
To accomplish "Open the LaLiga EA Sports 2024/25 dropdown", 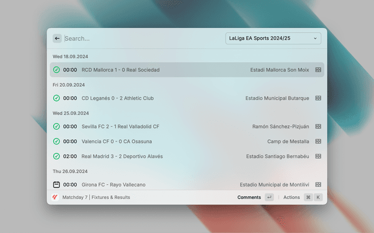I will coord(273,38).
